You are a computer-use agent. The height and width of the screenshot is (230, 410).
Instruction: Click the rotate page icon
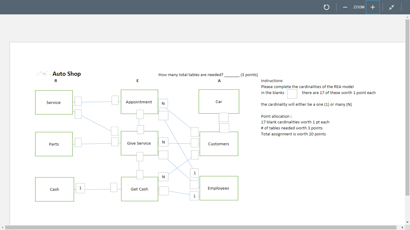click(327, 7)
